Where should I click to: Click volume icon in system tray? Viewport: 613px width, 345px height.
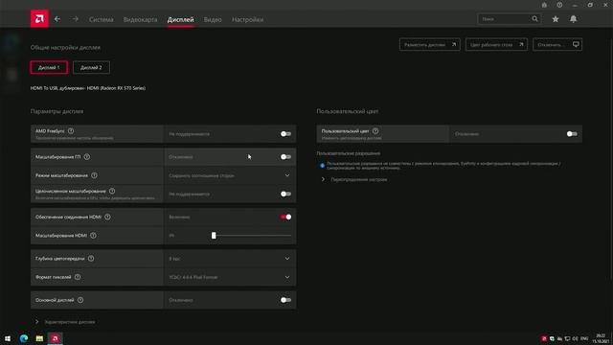pos(575,338)
